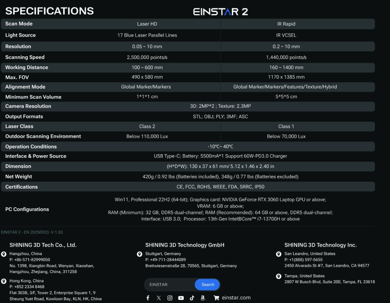The width and height of the screenshot is (390, 303).
Task: Click the 'STL; OBJ; PLY; 3MF; ASC' formats
Action: coord(221,117)
